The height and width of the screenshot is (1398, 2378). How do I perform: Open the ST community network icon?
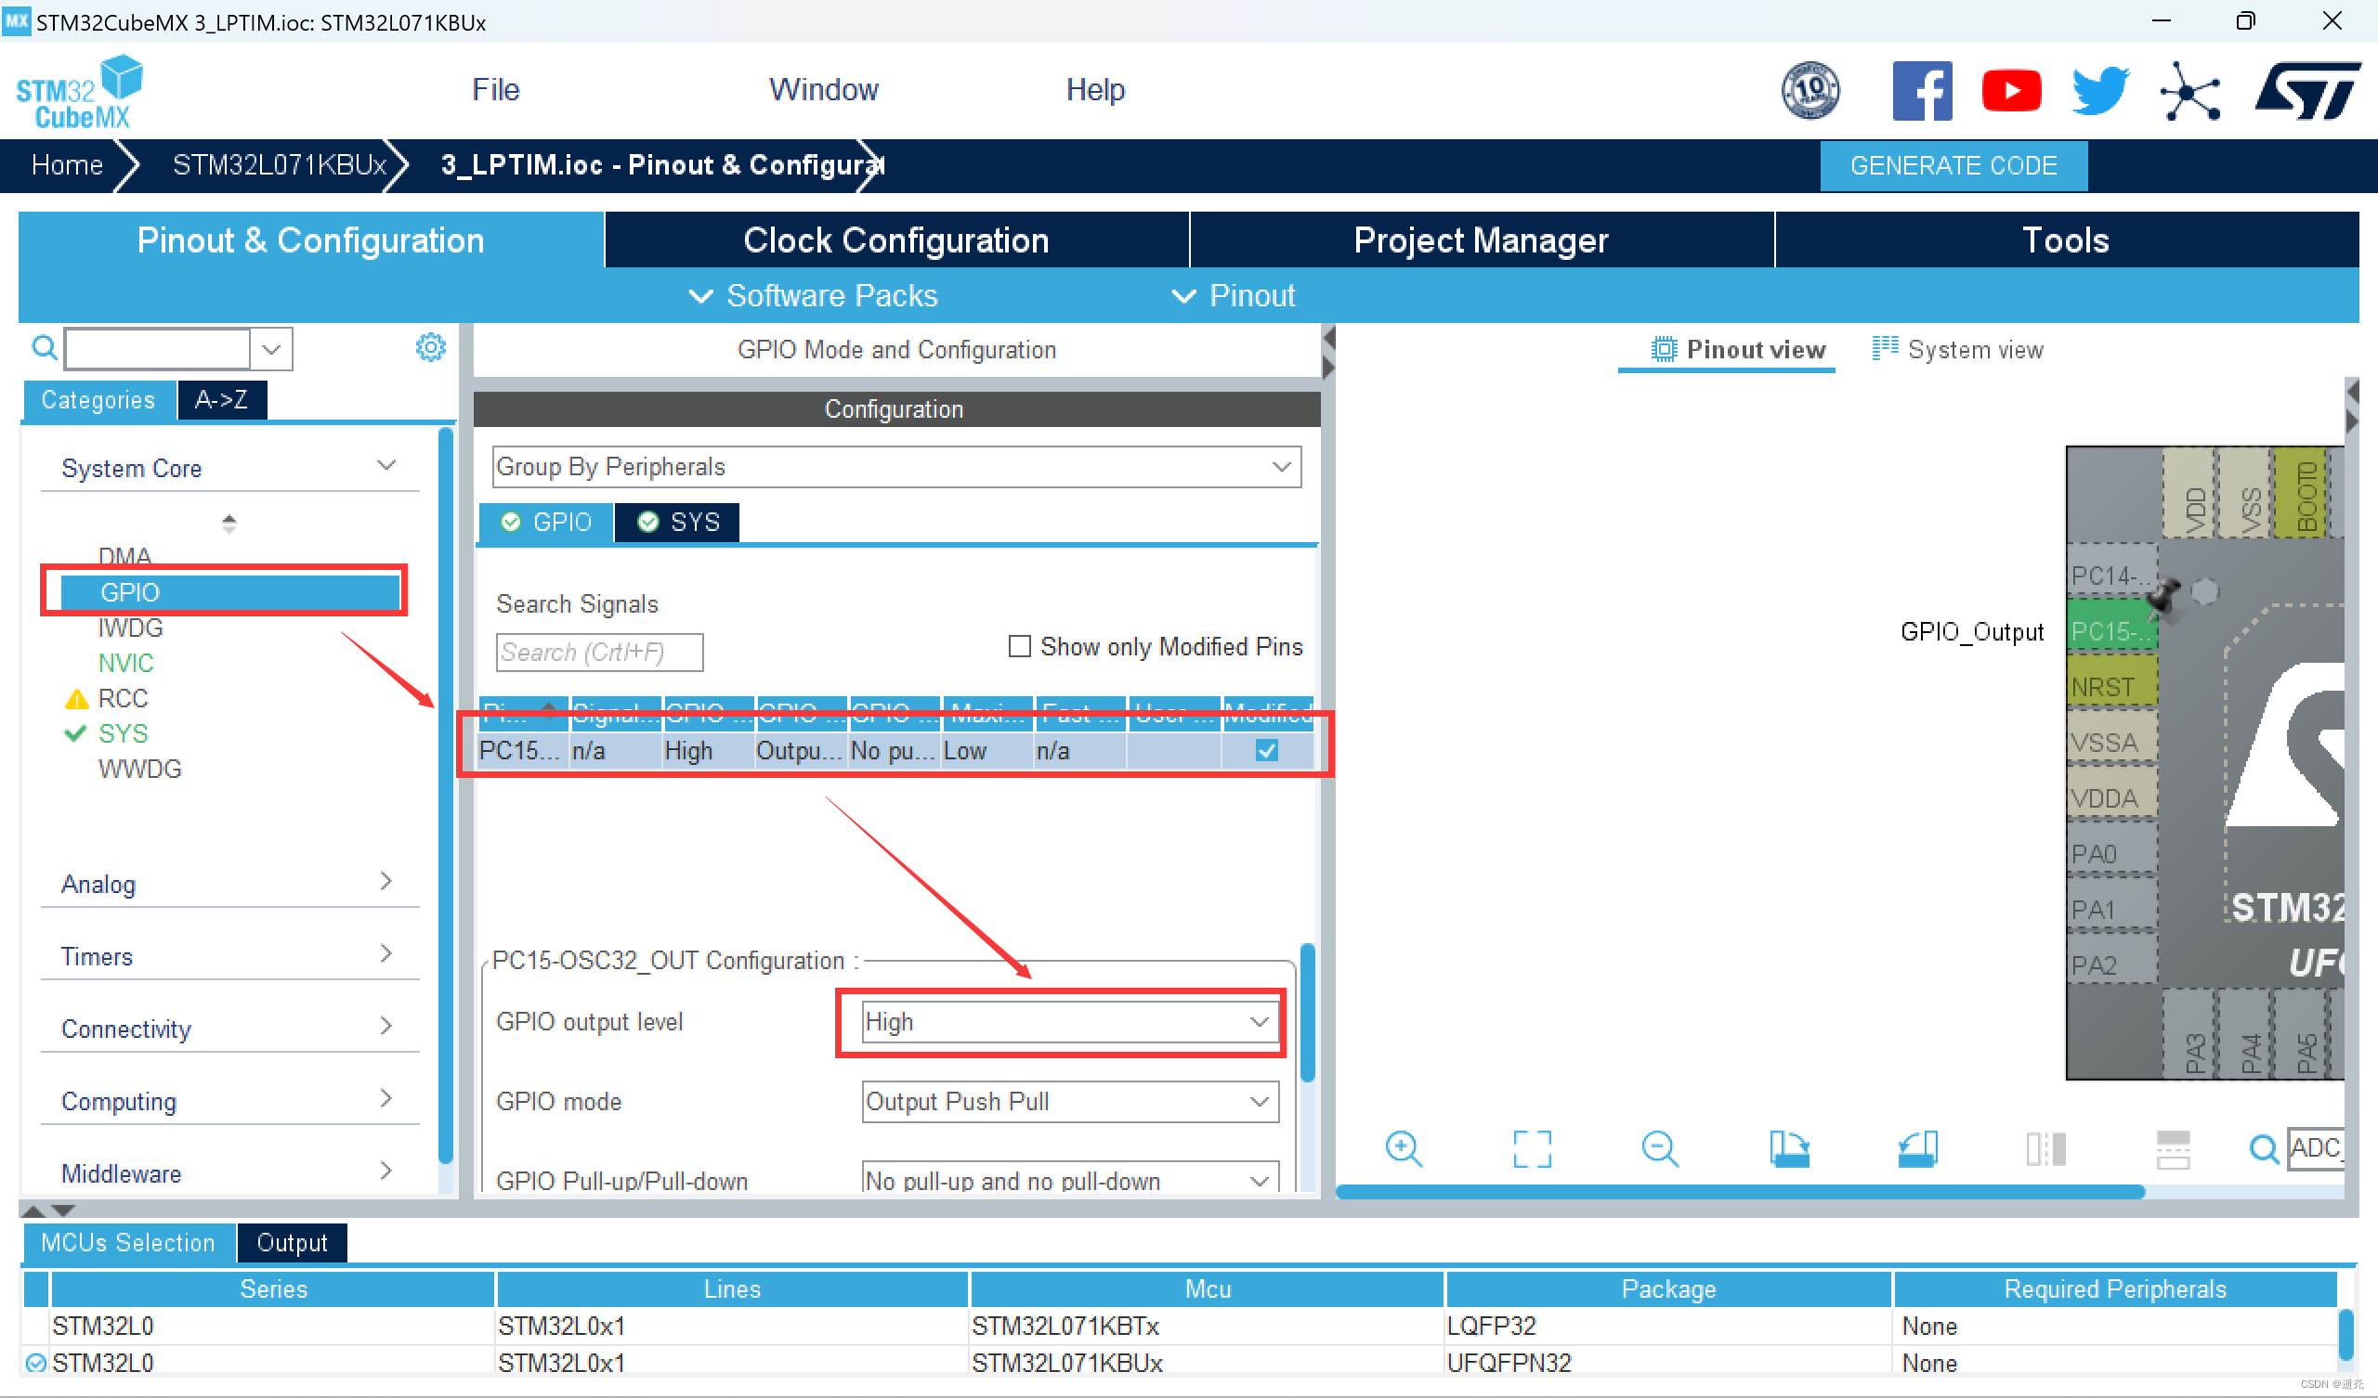(2189, 91)
